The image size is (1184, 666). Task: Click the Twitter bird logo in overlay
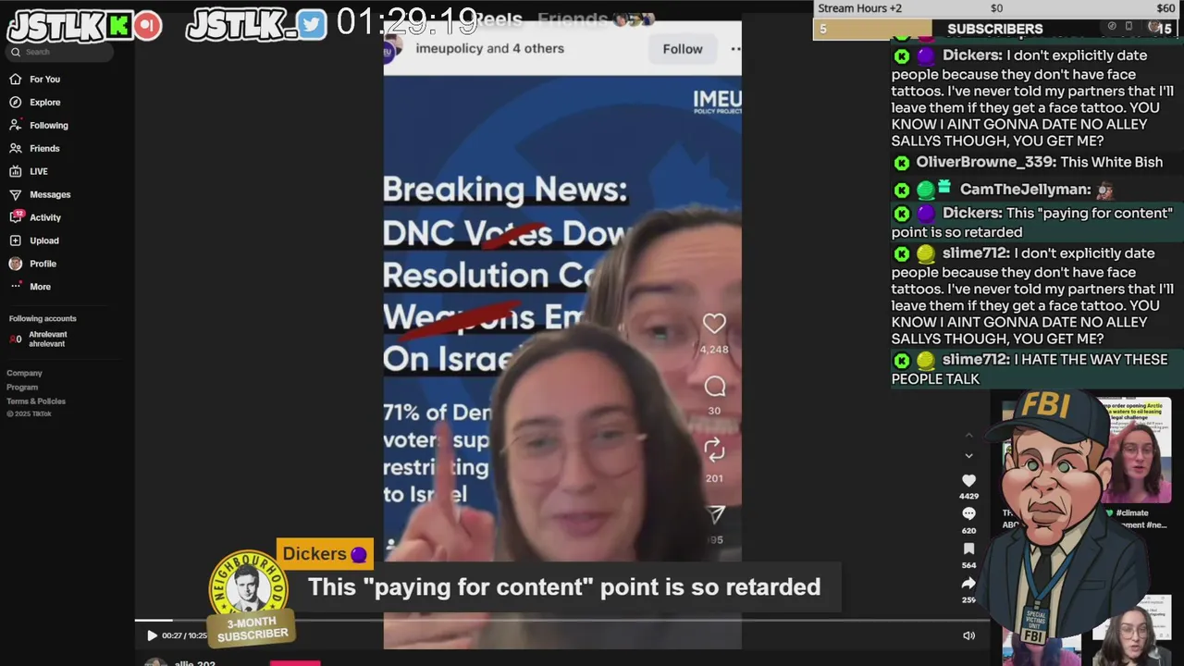point(313,26)
